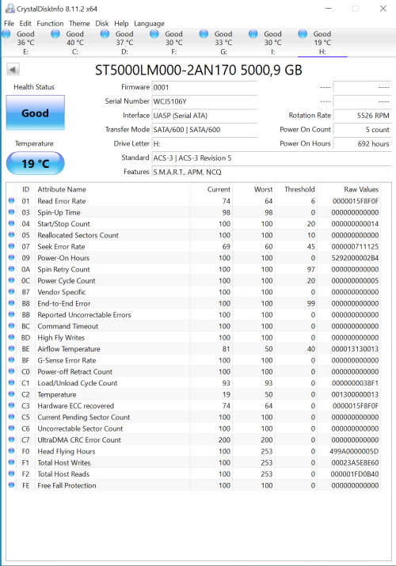The width and height of the screenshot is (396, 566).
Task: Click the Features field S.M.A.R.T., APM, NCQ
Action: [272, 172]
